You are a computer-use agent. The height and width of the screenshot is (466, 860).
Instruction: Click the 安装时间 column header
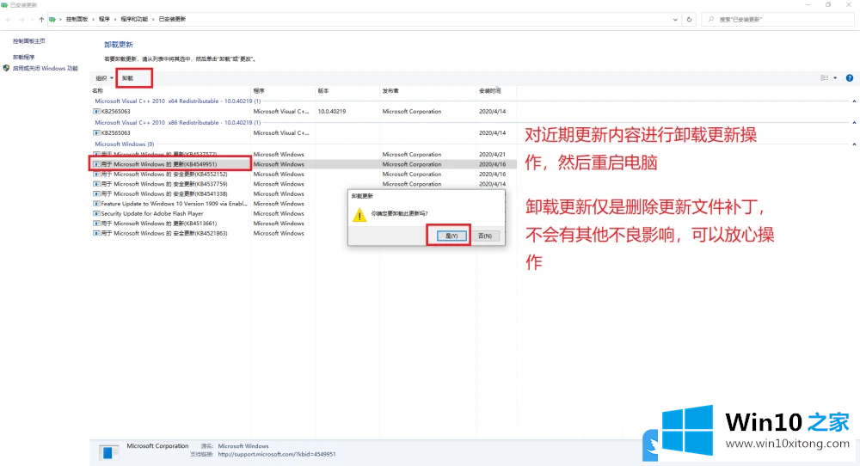[x=490, y=90]
